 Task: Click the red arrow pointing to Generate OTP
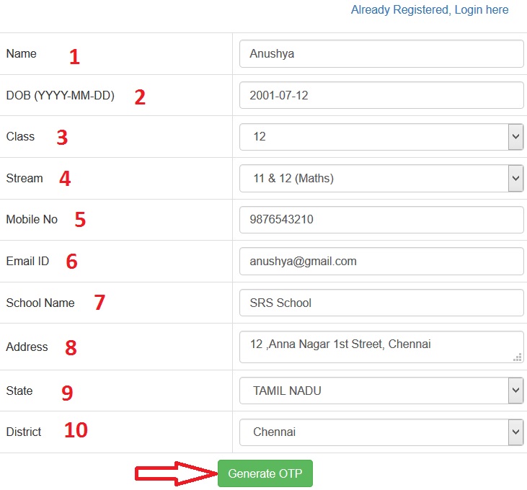pyautogui.click(x=177, y=473)
